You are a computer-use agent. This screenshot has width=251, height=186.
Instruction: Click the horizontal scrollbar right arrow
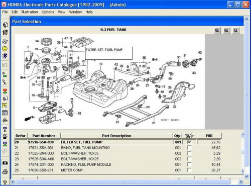pyautogui.click(x=240, y=182)
